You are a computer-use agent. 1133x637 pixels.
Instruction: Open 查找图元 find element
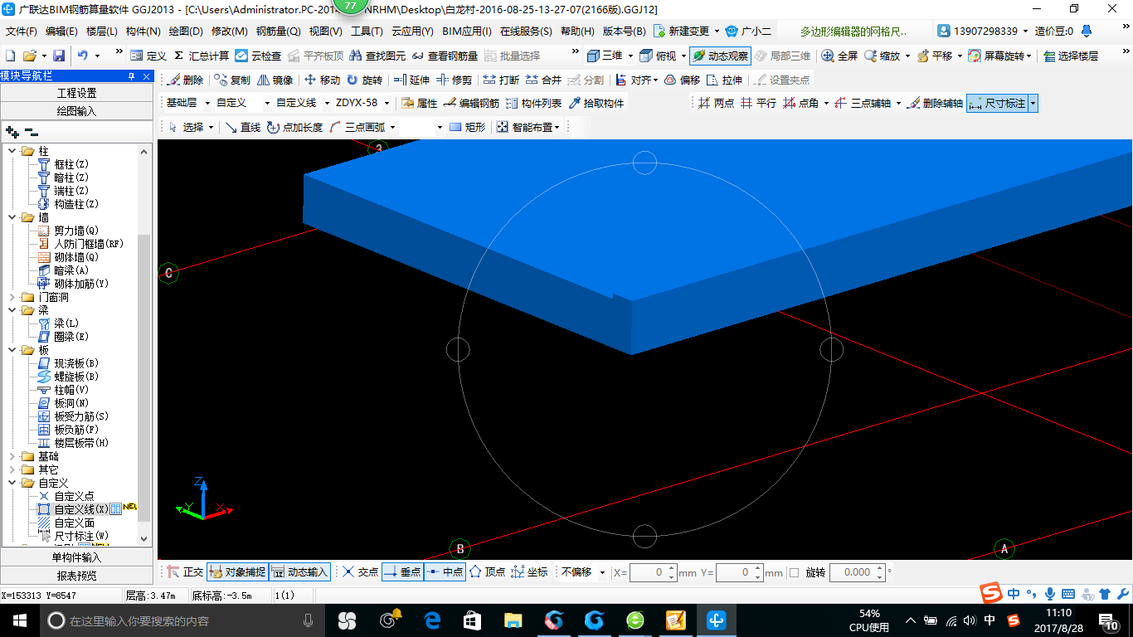[x=377, y=56]
